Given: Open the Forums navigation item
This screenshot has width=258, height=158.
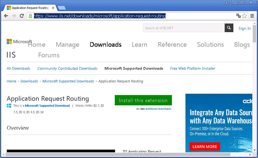Looking at the screenshot, I should (x=49, y=55).
